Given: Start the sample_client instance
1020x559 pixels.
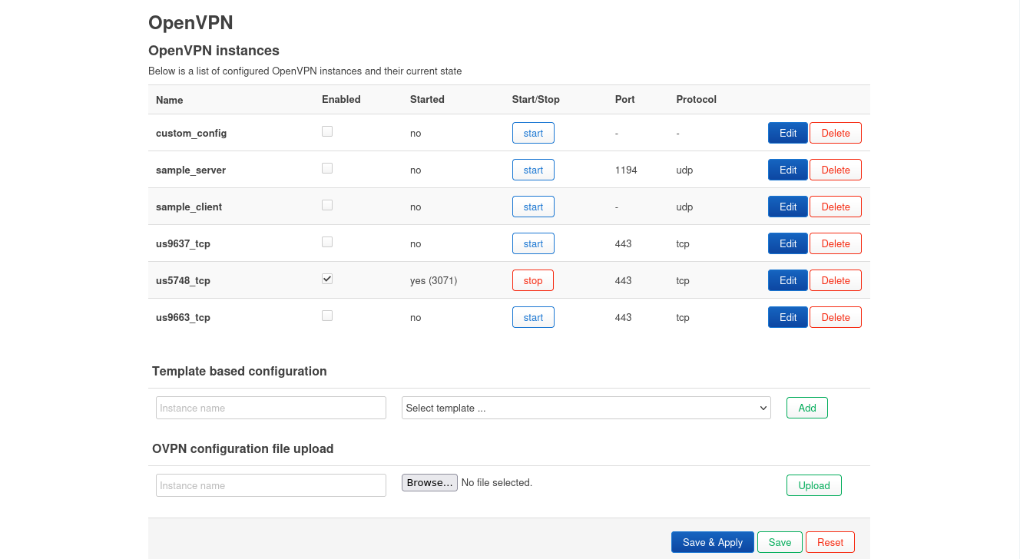Looking at the screenshot, I should click(533, 207).
